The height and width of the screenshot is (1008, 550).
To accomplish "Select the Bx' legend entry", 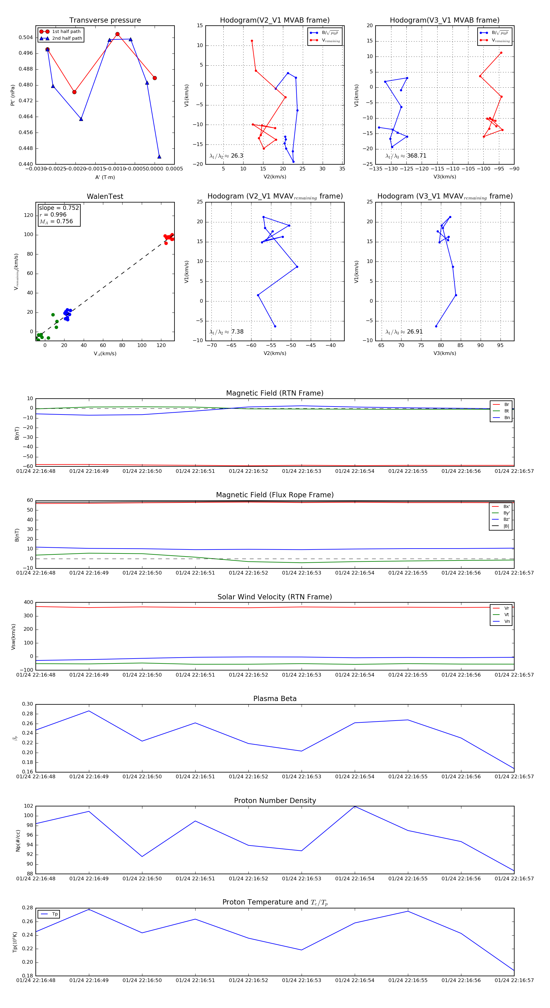I will (x=501, y=506).
